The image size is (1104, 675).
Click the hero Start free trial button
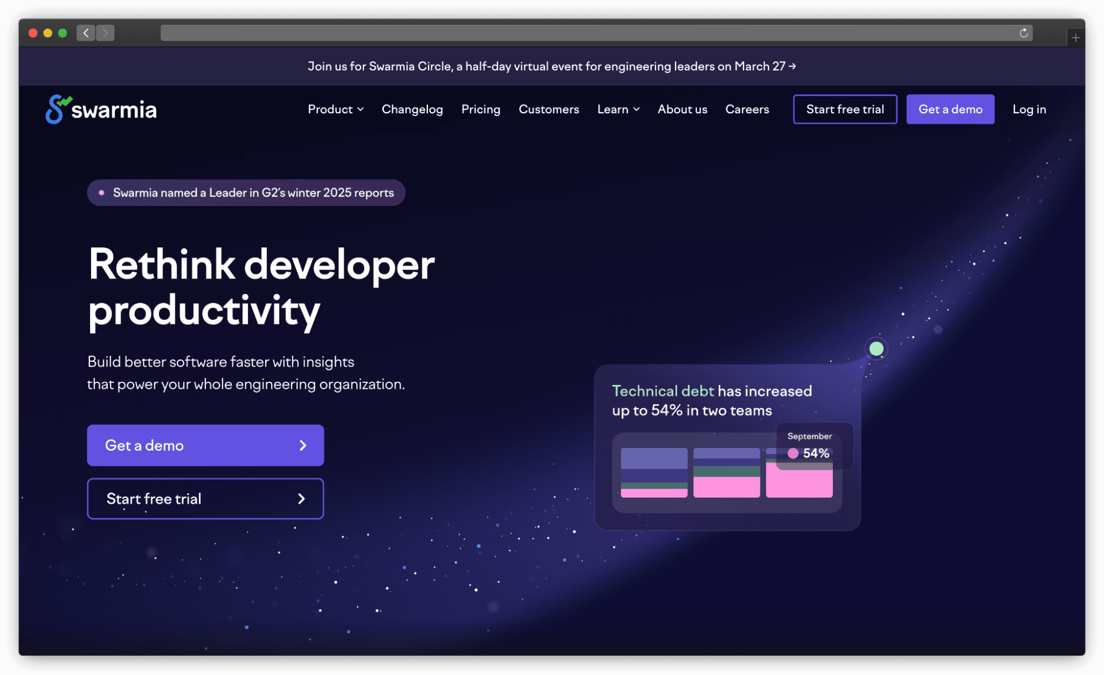[205, 499]
